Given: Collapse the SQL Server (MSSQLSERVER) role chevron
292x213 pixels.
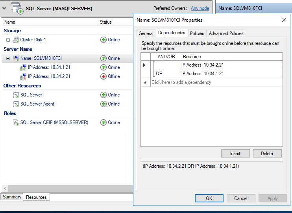Looking at the screenshot, I should tap(4, 8).
